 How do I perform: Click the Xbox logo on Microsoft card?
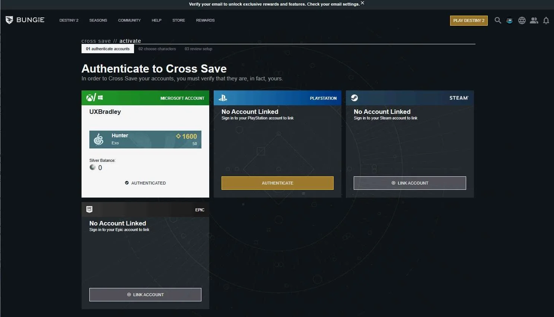[x=90, y=98]
